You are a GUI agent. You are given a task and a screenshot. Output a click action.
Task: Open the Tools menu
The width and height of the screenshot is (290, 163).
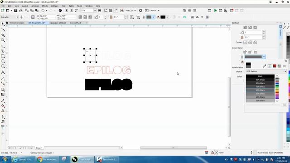(x=80, y=6)
